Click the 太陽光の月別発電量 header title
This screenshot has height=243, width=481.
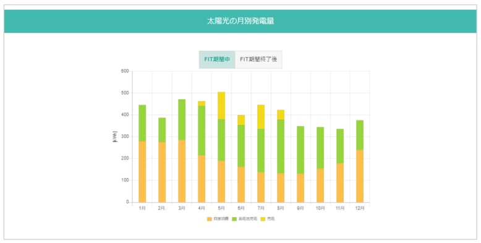(240, 21)
